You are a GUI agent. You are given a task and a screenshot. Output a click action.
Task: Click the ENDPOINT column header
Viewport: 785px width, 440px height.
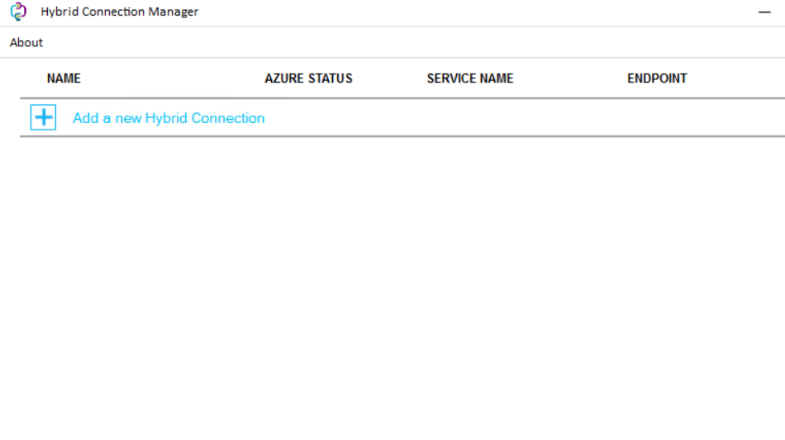coord(657,78)
